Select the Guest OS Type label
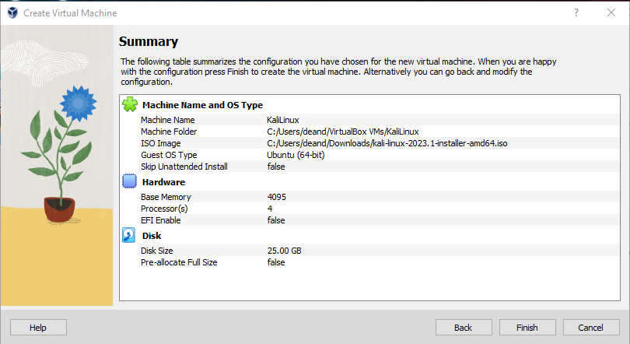This screenshot has width=630, height=344. point(169,155)
